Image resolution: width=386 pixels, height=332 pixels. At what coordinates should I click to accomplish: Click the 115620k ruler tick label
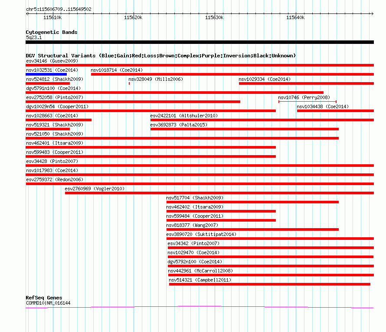pyautogui.click(x=133, y=17)
